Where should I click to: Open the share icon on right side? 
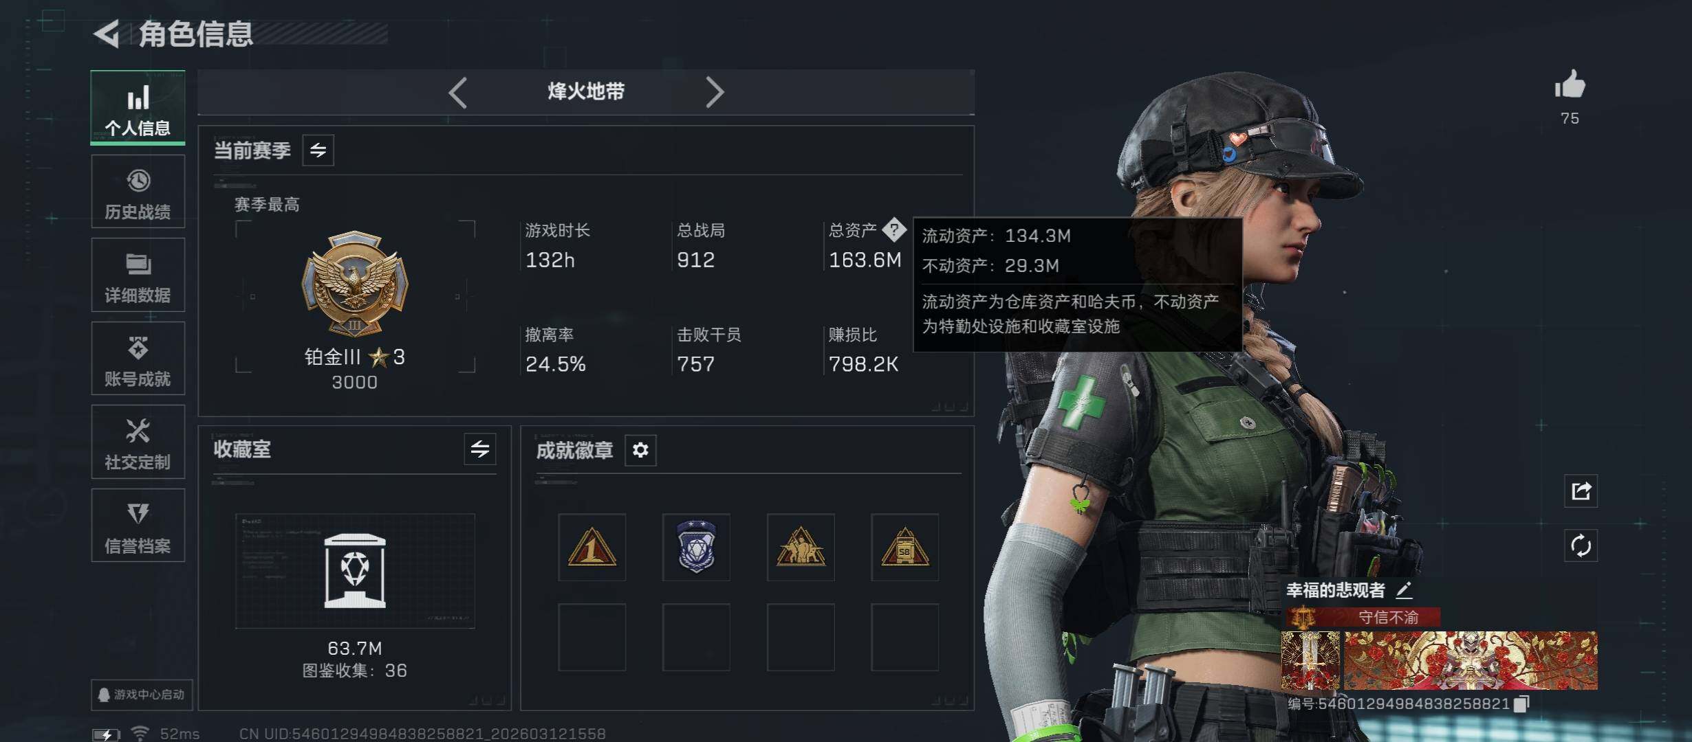click(1581, 491)
